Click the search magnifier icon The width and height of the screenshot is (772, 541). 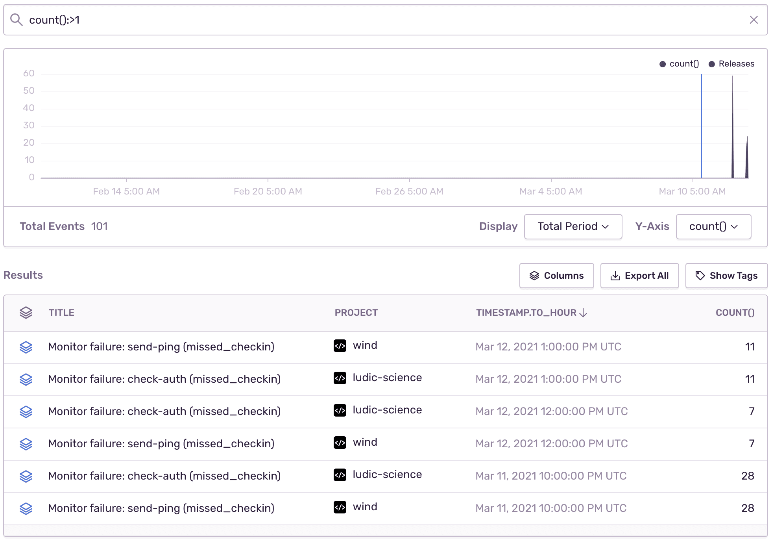16,19
